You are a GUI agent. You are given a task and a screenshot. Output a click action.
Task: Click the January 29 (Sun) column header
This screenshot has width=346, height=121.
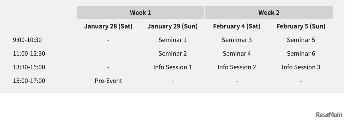[172, 26]
